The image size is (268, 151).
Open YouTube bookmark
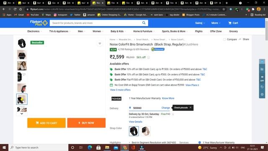(x=33, y=15)
